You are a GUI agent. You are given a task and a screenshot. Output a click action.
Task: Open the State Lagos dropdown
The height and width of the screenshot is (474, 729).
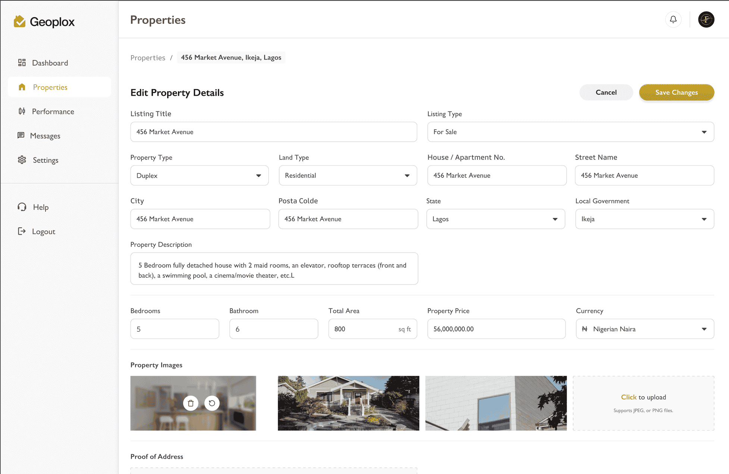495,219
